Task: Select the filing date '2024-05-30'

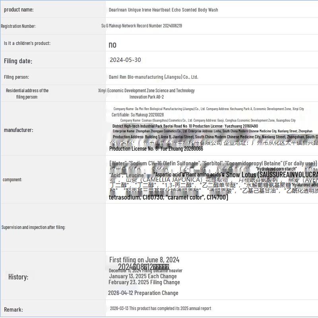Action: click(125, 60)
